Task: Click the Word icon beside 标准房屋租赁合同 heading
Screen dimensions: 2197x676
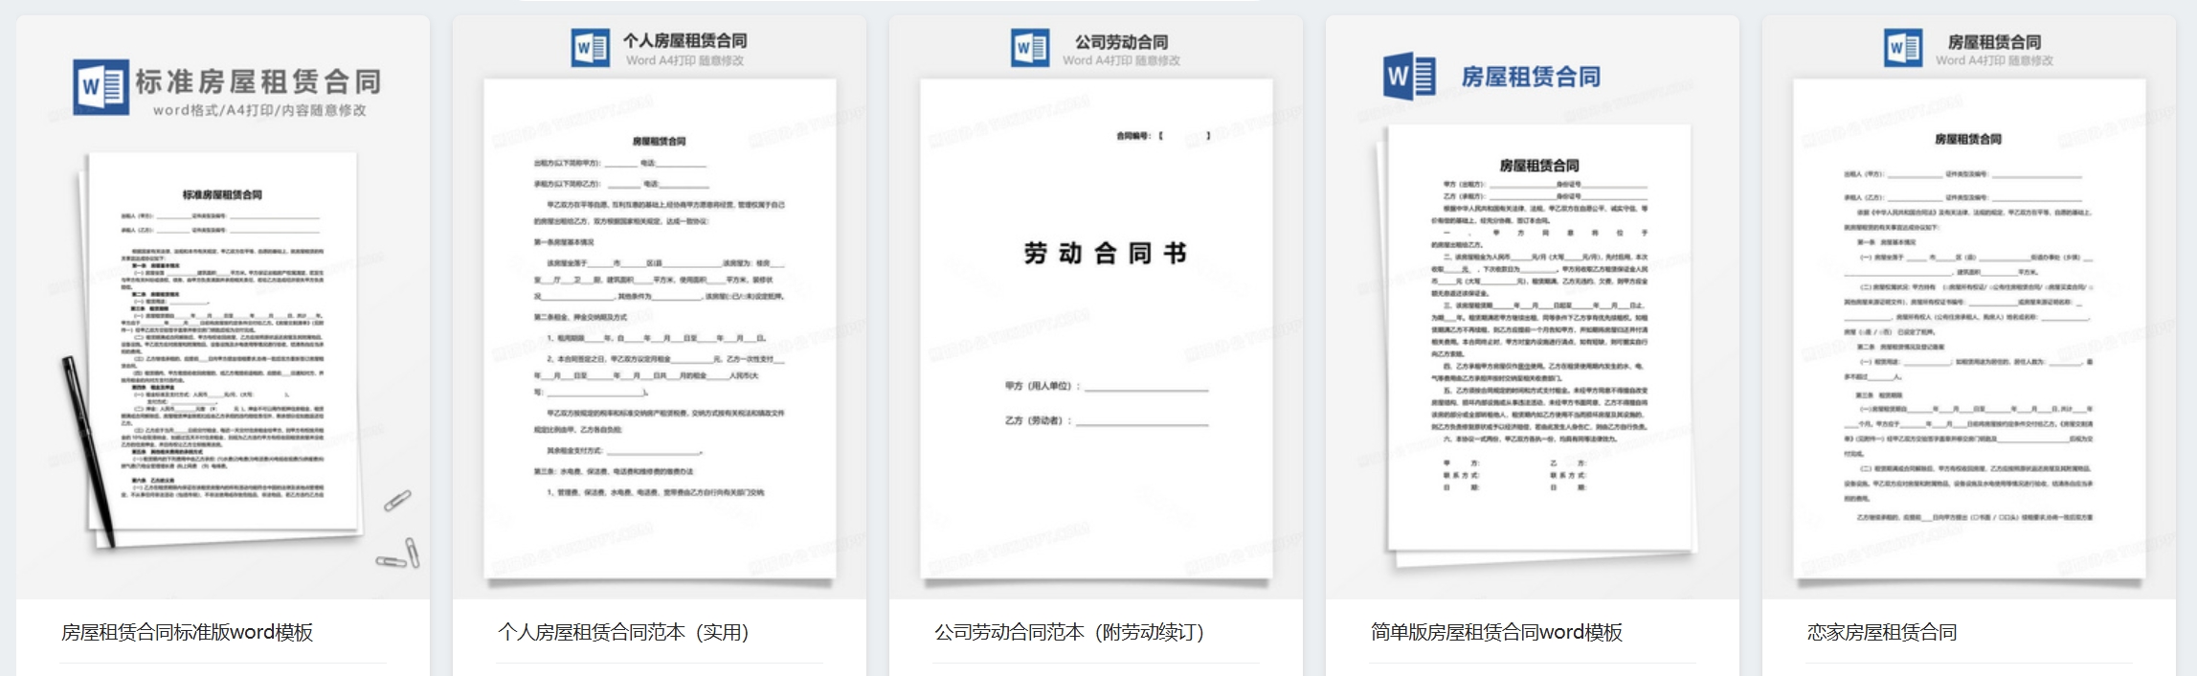Action: (101, 87)
